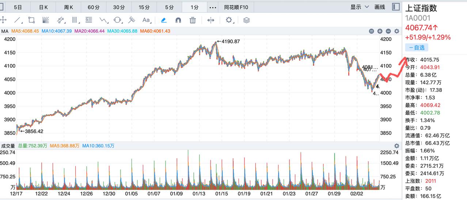Select the crosshair move tool
This screenshot has width=467, height=200.
pyautogui.click(x=2, y=20)
